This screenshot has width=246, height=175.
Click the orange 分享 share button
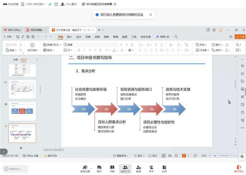[240, 37]
